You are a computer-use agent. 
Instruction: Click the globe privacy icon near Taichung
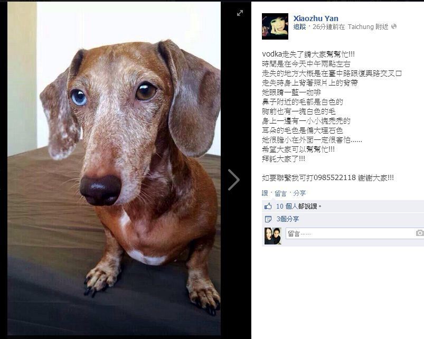[x=394, y=26]
